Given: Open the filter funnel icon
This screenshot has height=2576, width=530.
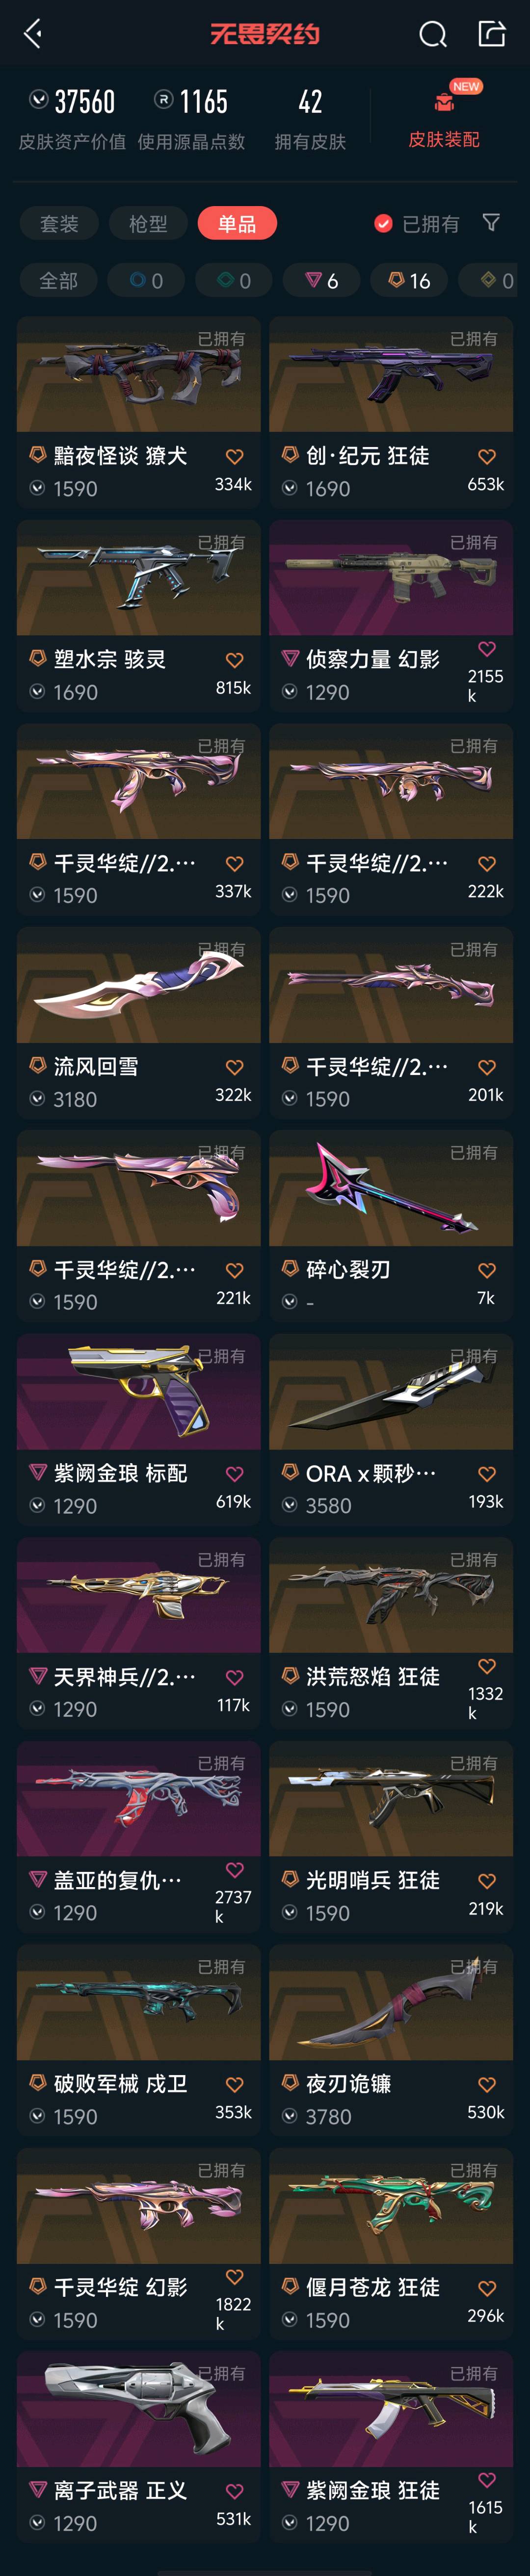Looking at the screenshot, I should tap(491, 223).
